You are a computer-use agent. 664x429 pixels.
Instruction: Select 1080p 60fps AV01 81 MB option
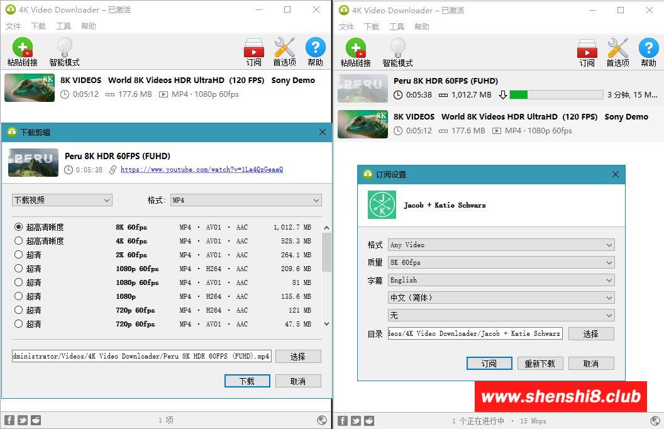tap(18, 282)
